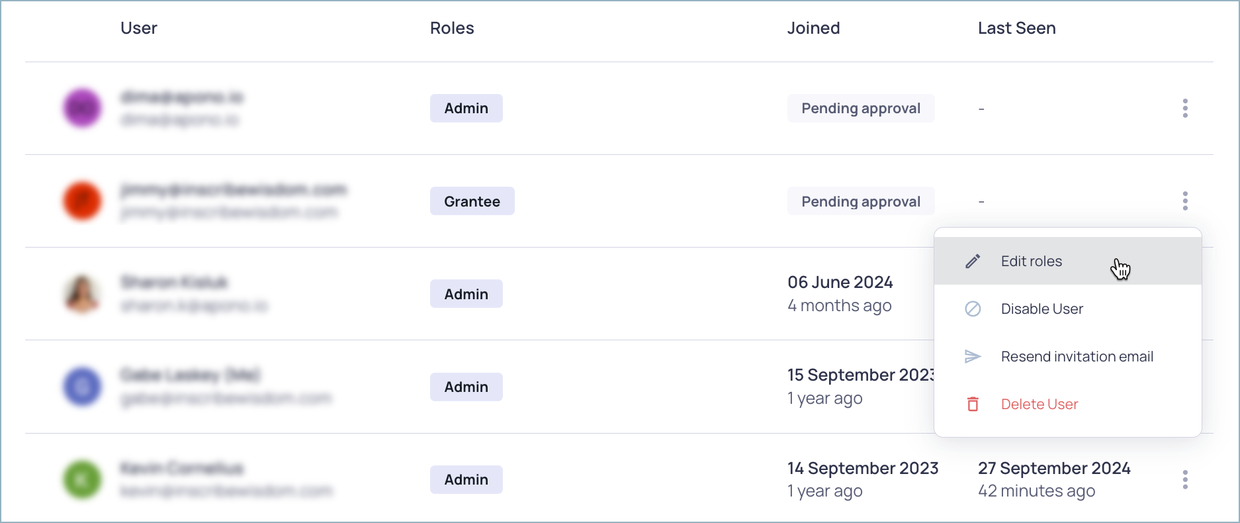
Task: Select Edit roles from context menu
Action: click(1031, 261)
